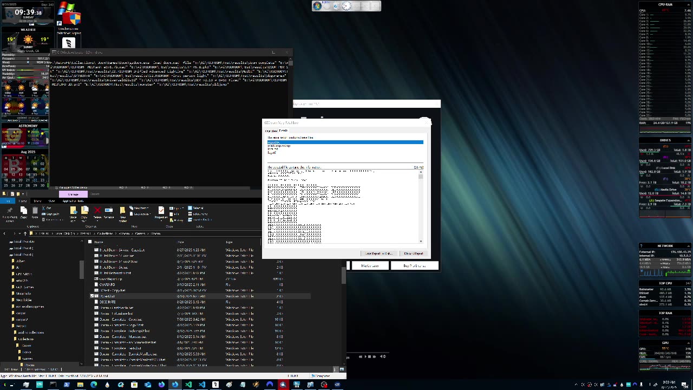Click Select none in the Select group
Viewport: 693px width, 390px height.
click(198, 214)
